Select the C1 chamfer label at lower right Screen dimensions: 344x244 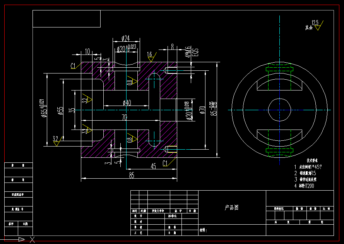coord(165,163)
